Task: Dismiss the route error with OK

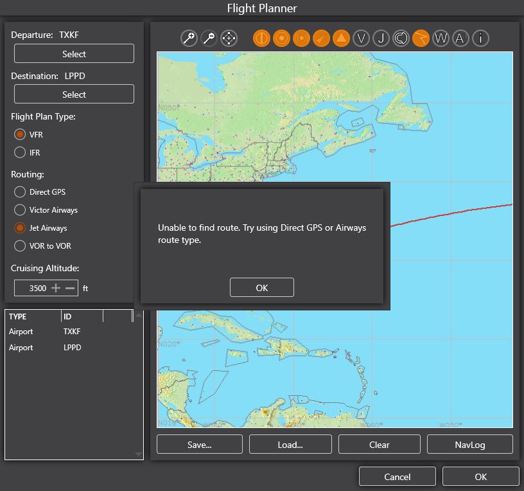Action: pos(261,287)
